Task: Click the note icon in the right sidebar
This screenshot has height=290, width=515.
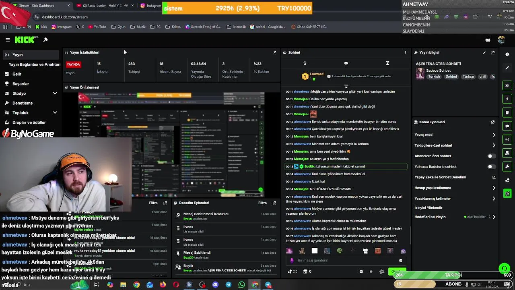Action: click(x=507, y=112)
